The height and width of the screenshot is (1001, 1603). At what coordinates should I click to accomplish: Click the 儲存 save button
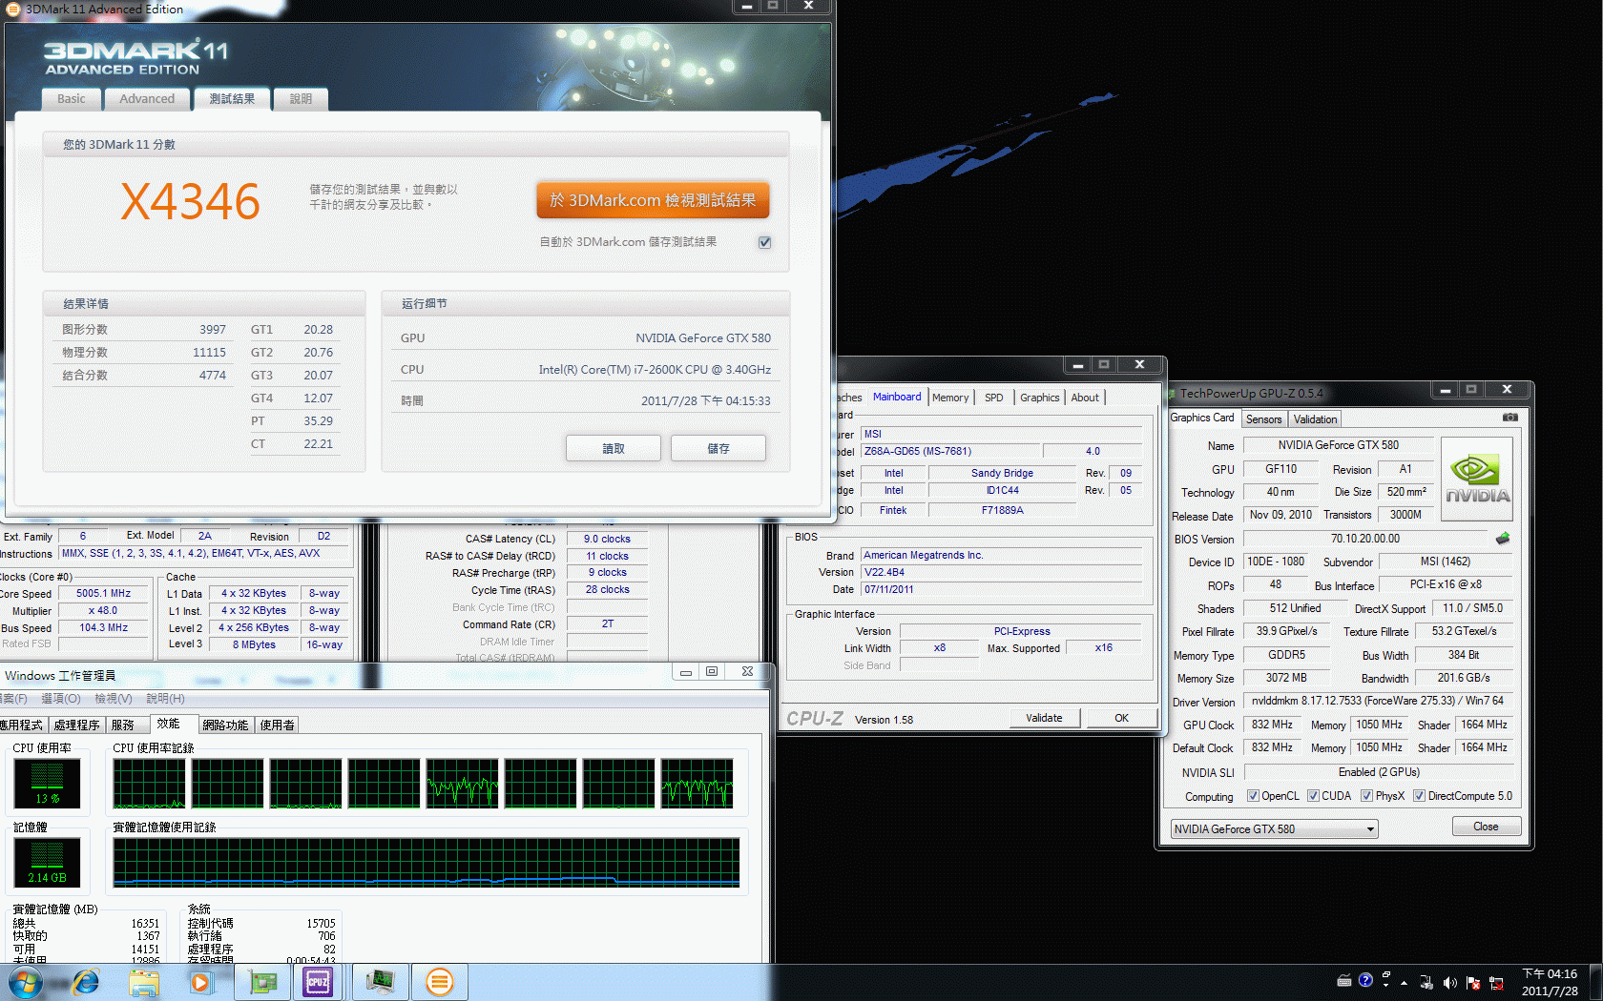[718, 448]
